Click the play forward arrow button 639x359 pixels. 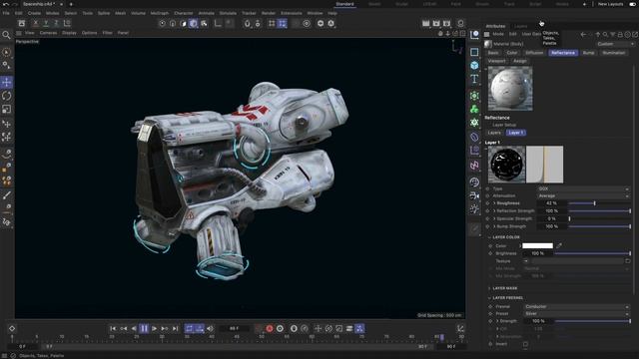point(155,328)
